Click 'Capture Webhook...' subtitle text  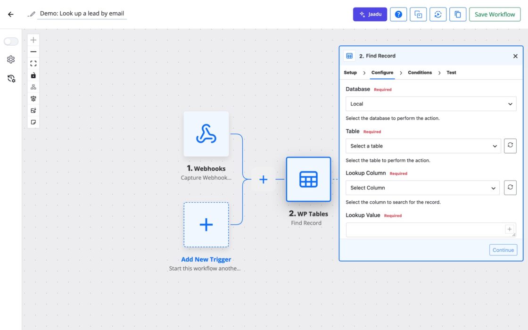[x=206, y=178]
